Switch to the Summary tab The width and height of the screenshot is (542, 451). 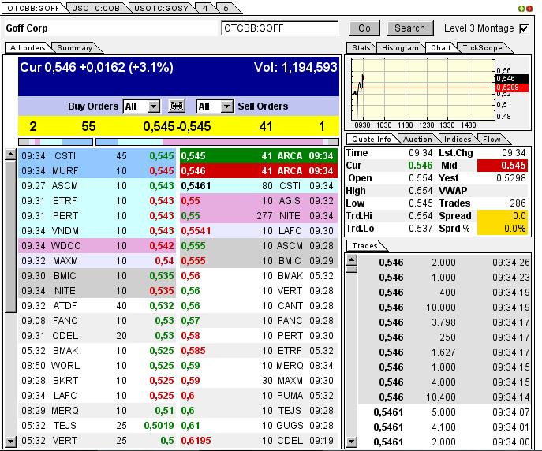click(x=75, y=47)
